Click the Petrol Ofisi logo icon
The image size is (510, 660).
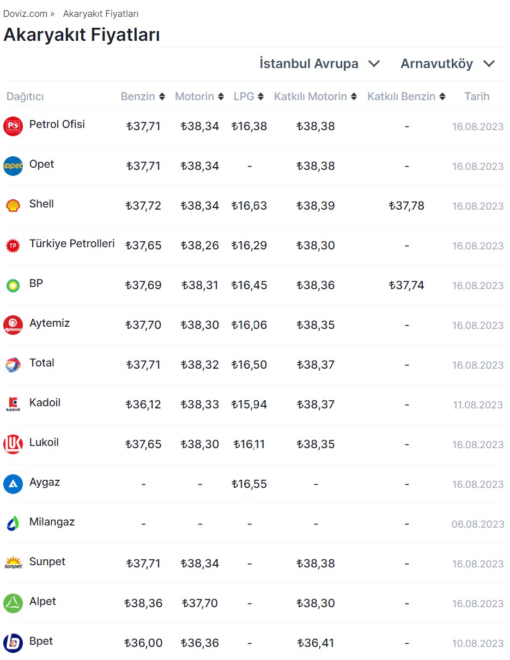[13, 126]
